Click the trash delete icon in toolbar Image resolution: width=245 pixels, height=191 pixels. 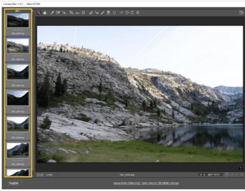(x=138, y=13)
